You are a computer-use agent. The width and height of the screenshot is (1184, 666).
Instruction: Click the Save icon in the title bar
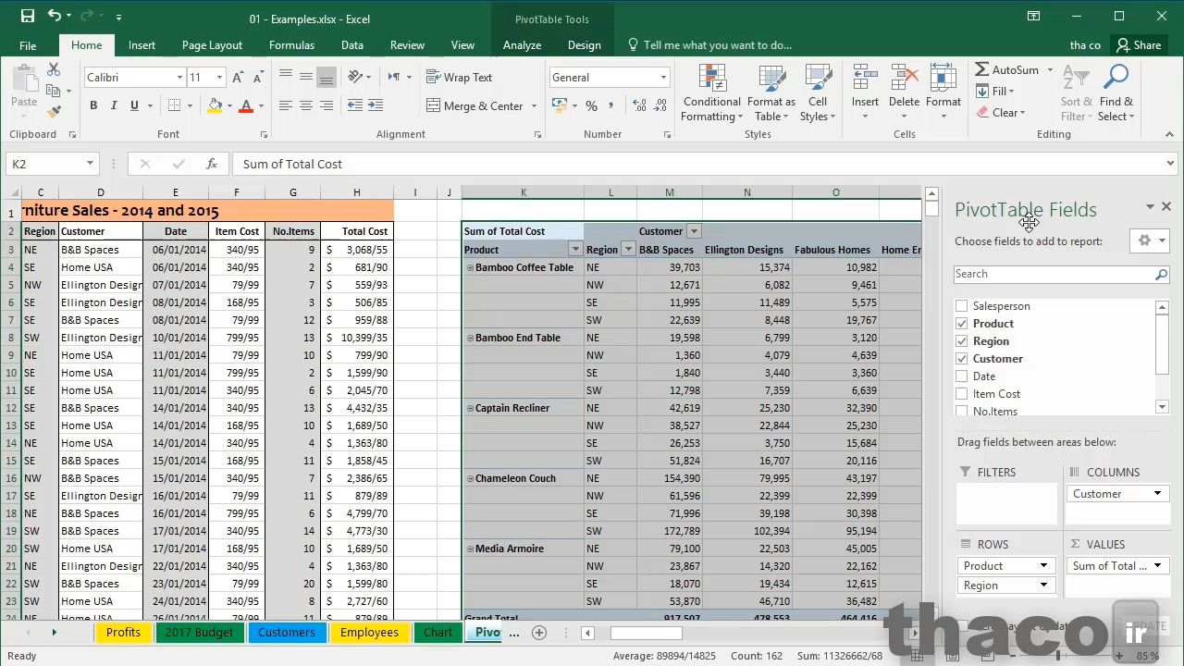click(x=27, y=16)
